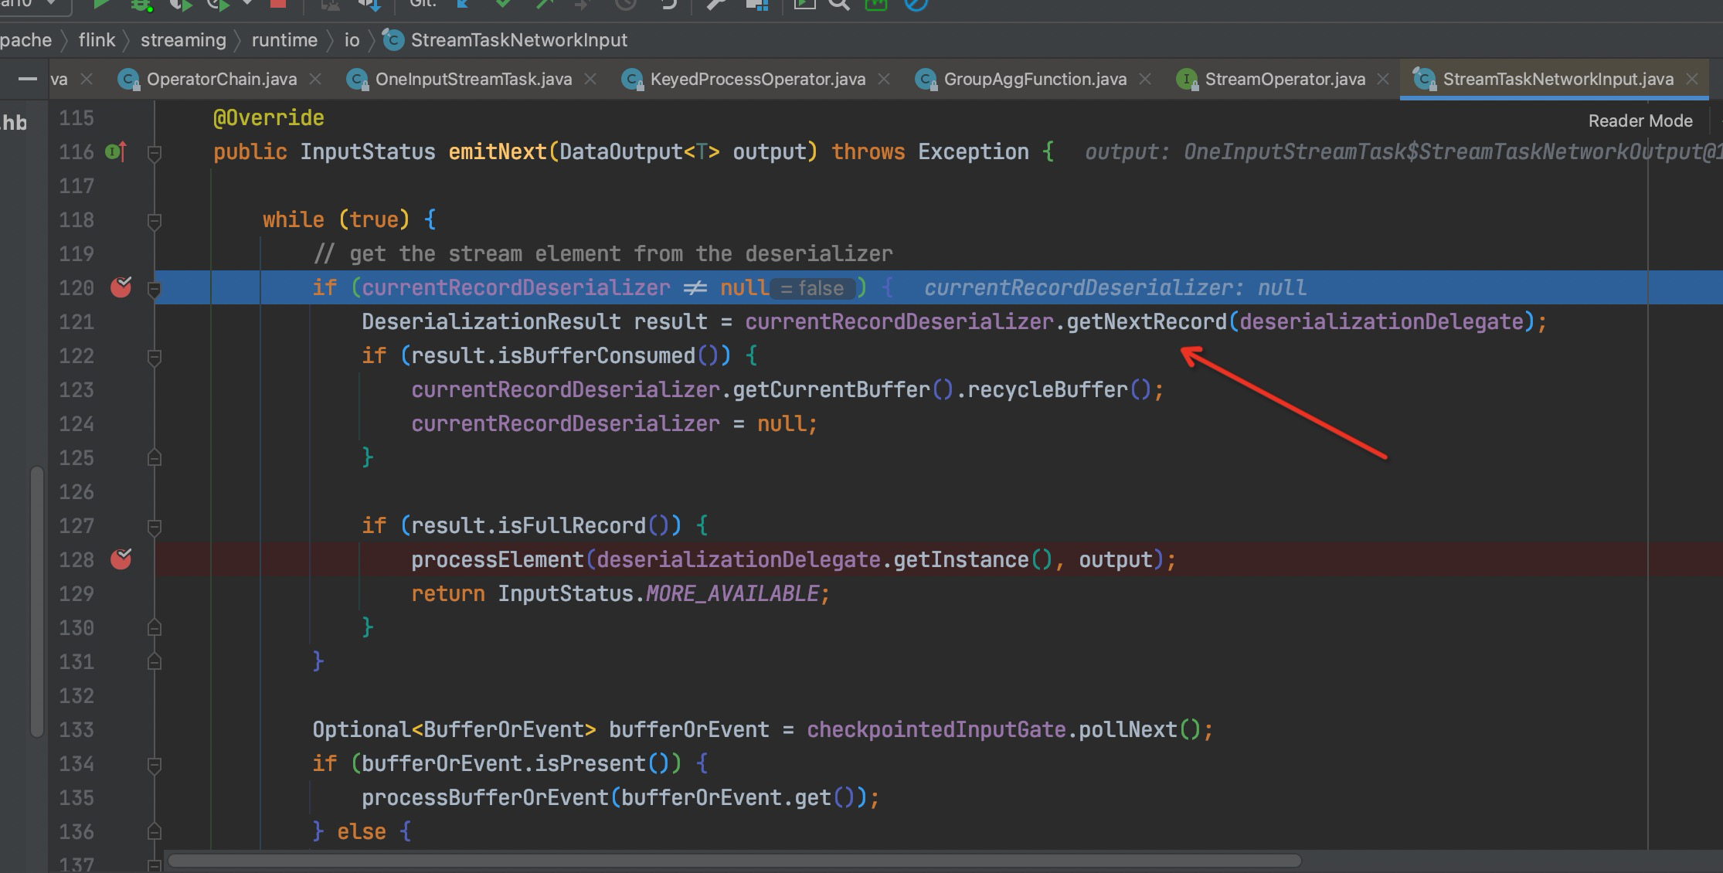Open the Search Everywhere magnifier icon
The image size is (1723, 873).
(x=839, y=4)
